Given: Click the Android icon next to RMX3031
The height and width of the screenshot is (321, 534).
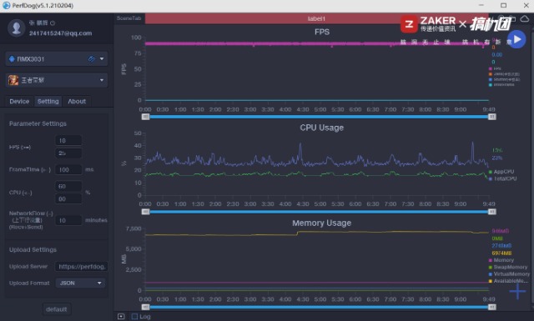Looking at the screenshot, I should (x=12, y=59).
